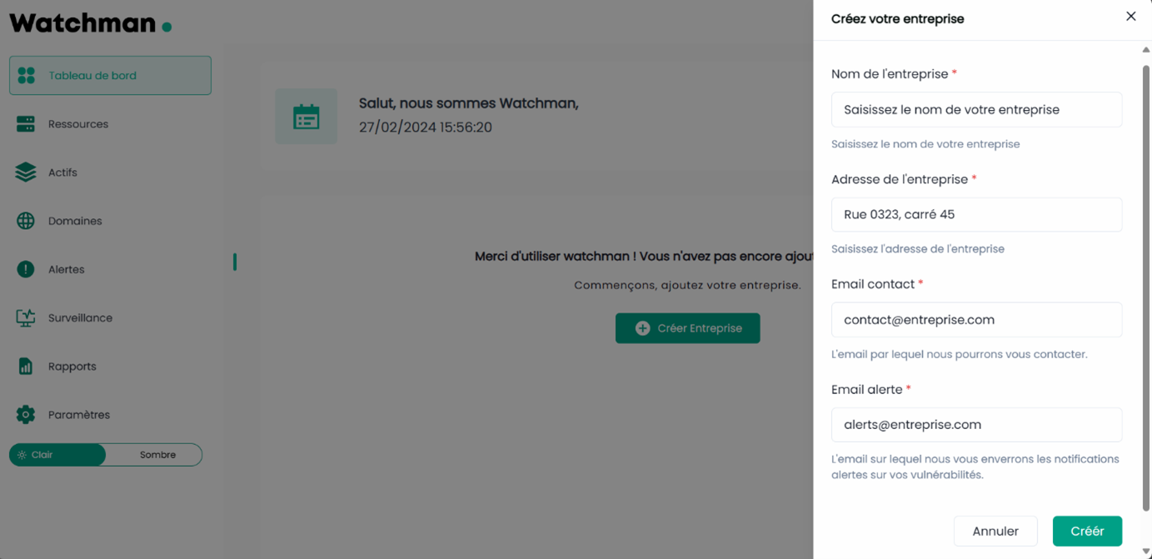Click the Actifs layers icon
Screen dimensions: 1152x559
(x=26, y=172)
